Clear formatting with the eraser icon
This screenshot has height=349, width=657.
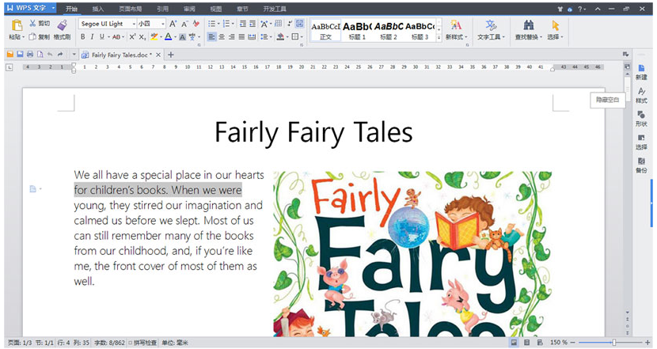(x=196, y=24)
